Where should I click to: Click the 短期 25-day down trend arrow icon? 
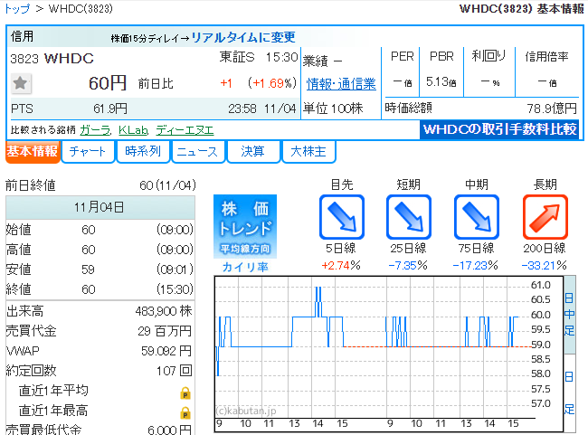click(409, 217)
